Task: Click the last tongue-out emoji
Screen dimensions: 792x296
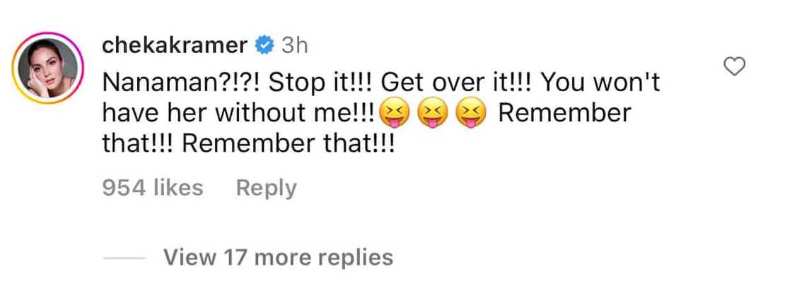Action: pyautogui.click(x=471, y=114)
